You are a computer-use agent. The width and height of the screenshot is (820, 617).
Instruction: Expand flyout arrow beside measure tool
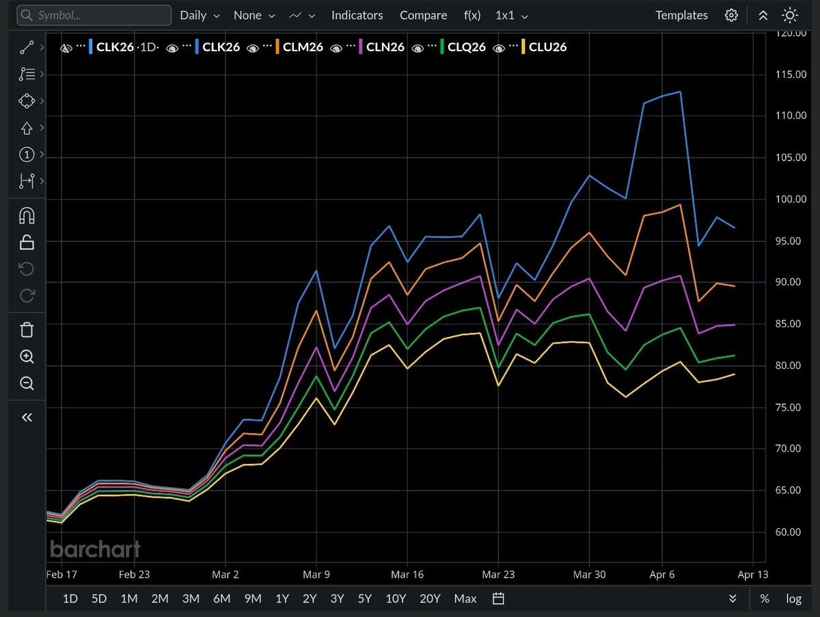pyautogui.click(x=42, y=181)
